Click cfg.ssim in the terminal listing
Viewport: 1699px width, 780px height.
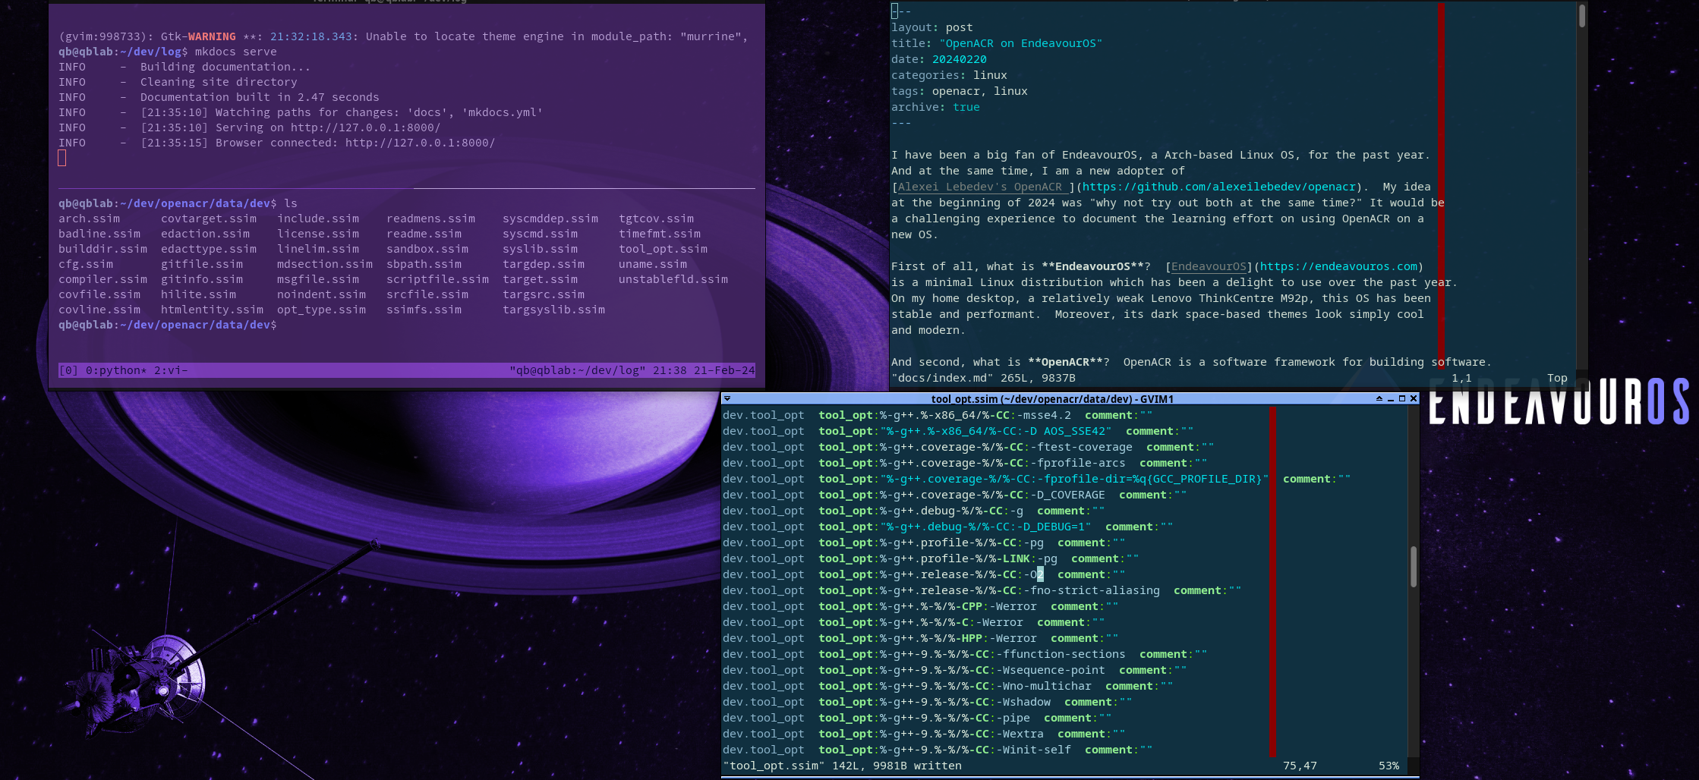pos(86,264)
